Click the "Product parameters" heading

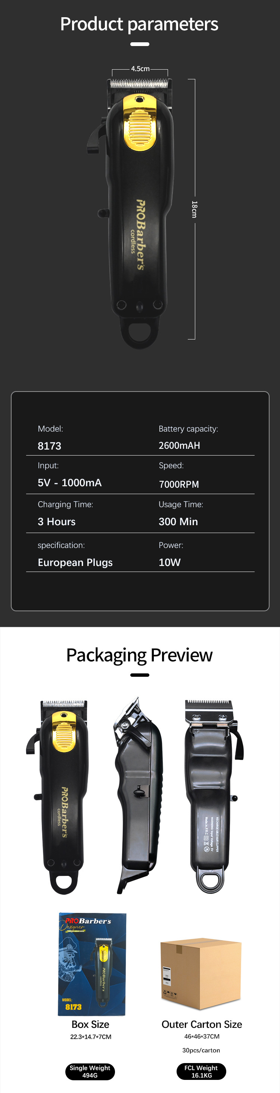pos(139,24)
